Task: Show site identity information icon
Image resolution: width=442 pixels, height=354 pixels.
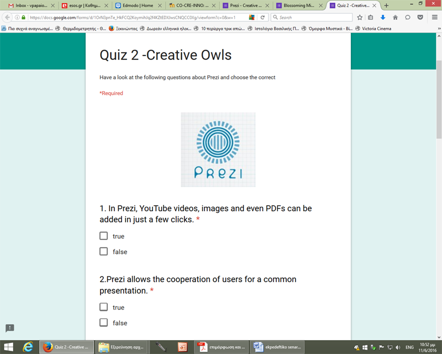Action: (x=17, y=17)
